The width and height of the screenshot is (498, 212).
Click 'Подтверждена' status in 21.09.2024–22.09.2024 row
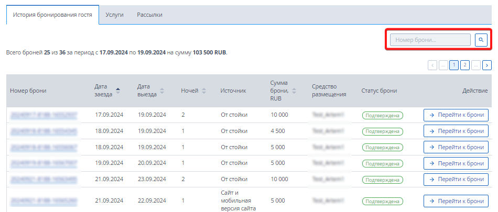tap(382, 201)
